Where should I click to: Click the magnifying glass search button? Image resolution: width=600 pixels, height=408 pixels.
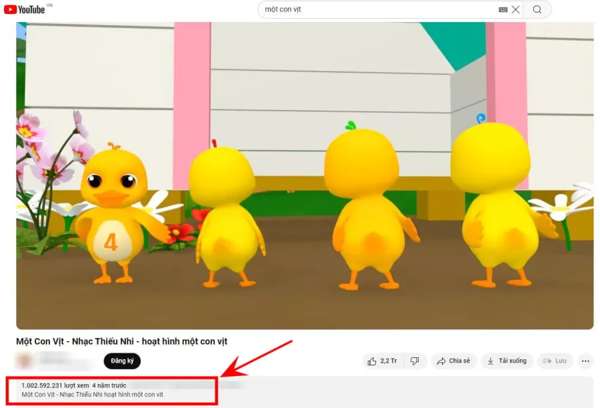coord(537,10)
